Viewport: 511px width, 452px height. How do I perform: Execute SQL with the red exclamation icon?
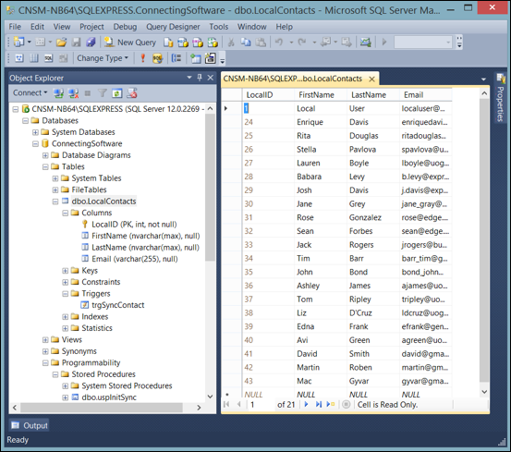point(142,58)
